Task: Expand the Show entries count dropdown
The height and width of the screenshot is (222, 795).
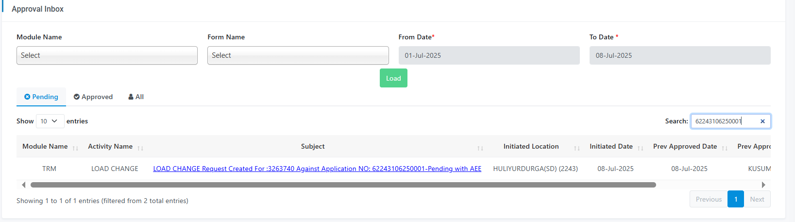Action: (x=50, y=121)
